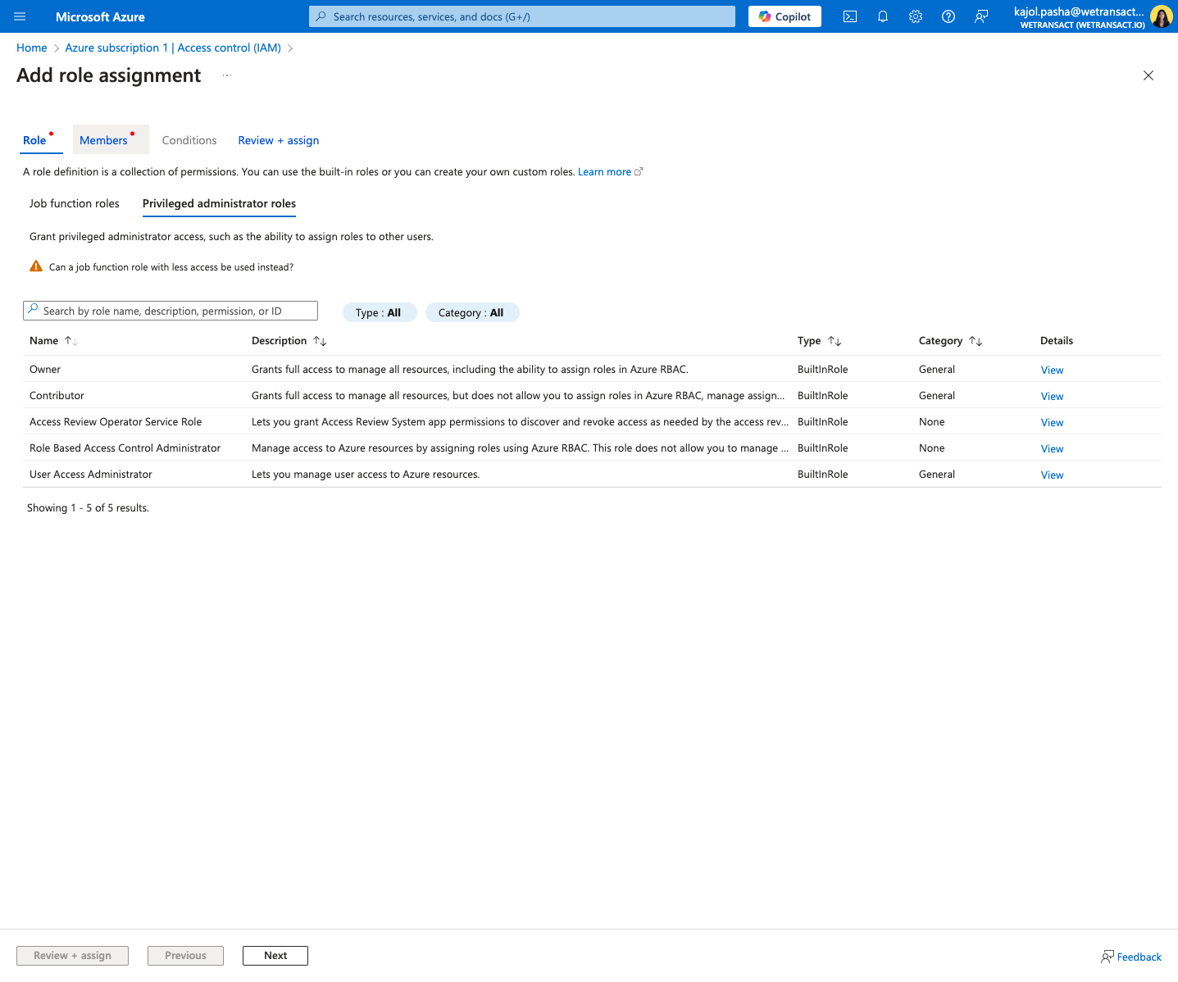The image size is (1178, 982).
Task: Sort by Category column arrows
Action: pos(976,341)
